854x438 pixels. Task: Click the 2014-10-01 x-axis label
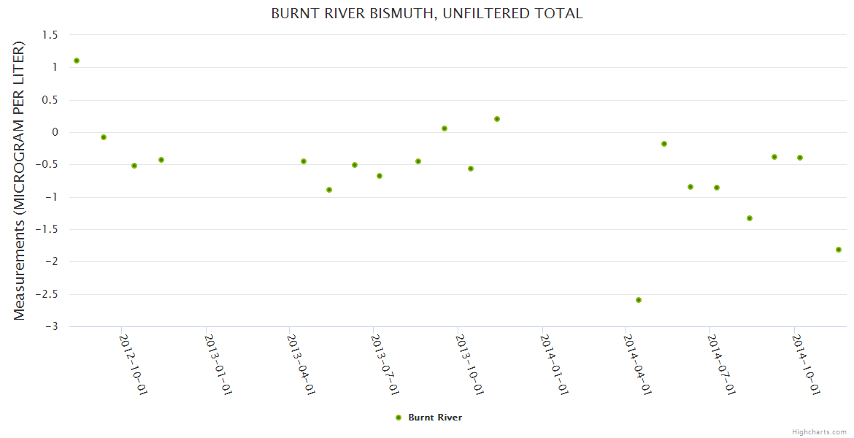806,364
